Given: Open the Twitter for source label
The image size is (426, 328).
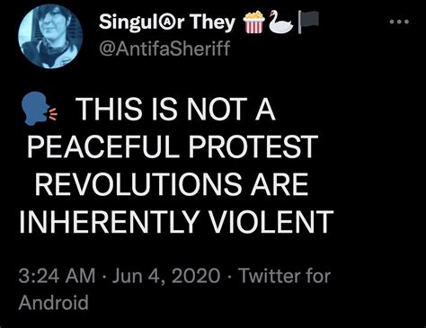Looking at the screenshot, I should [285, 276].
